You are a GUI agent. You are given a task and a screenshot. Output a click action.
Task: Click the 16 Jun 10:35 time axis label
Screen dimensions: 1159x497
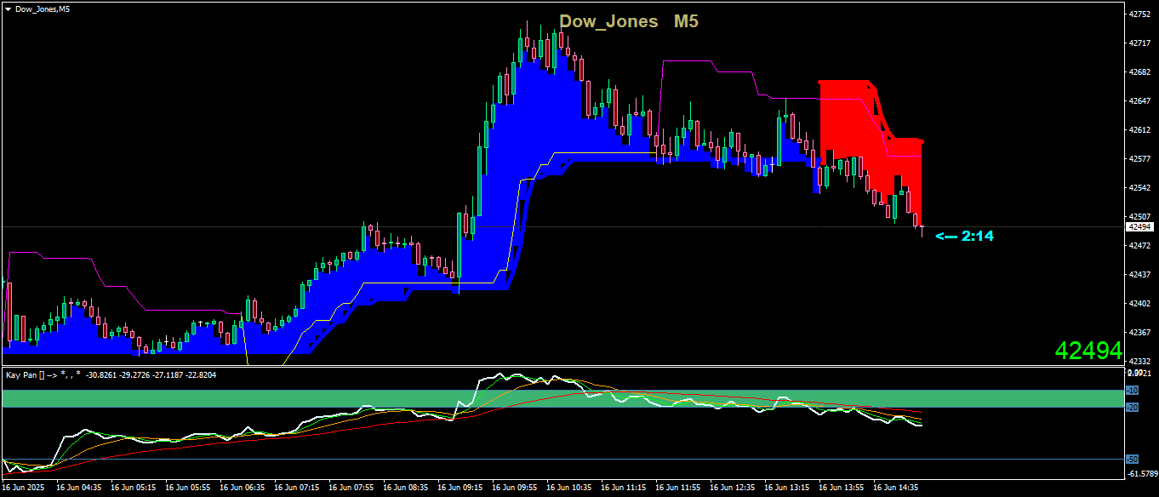568,488
